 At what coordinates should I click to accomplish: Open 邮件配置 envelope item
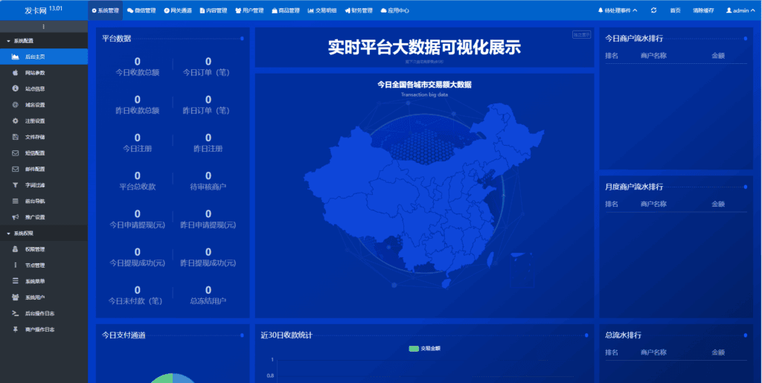click(44, 169)
